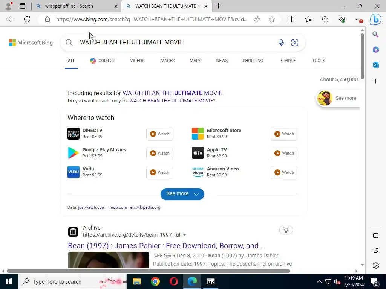Screen dimensions: 386x289
Task: Show hidden system tray icons chevron
Action: click(x=319, y=281)
